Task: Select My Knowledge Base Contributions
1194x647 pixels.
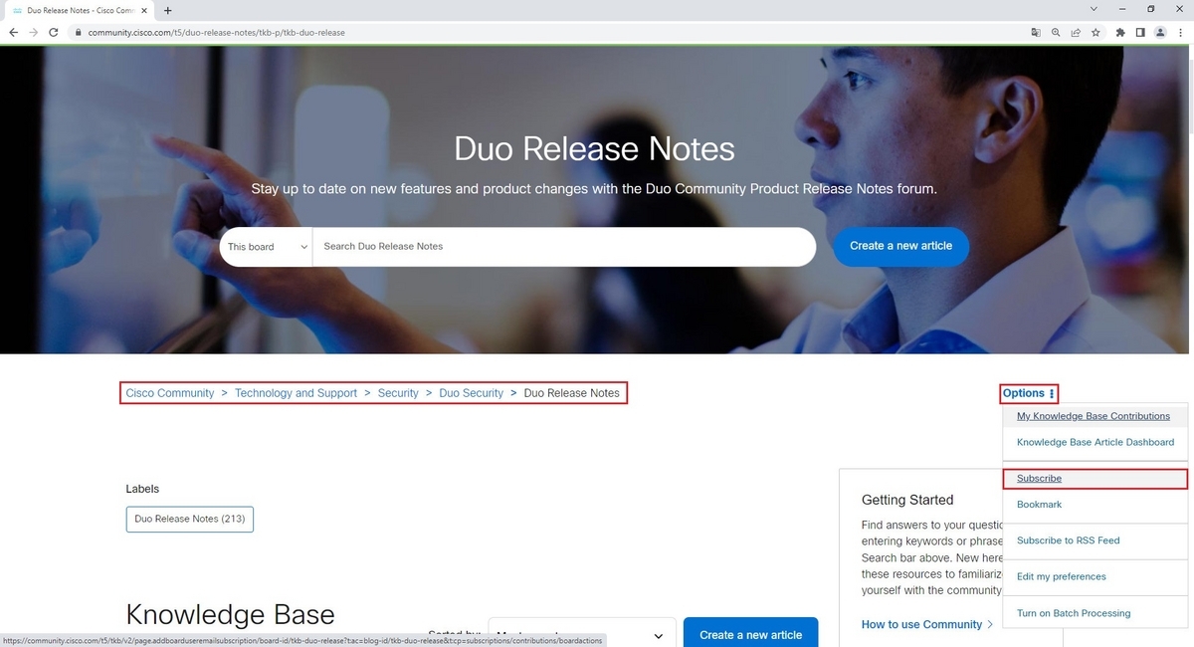Action: 1094,416
